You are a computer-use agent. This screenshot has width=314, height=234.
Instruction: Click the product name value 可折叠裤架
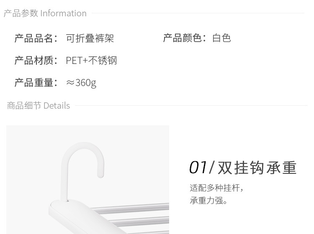pos(90,38)
